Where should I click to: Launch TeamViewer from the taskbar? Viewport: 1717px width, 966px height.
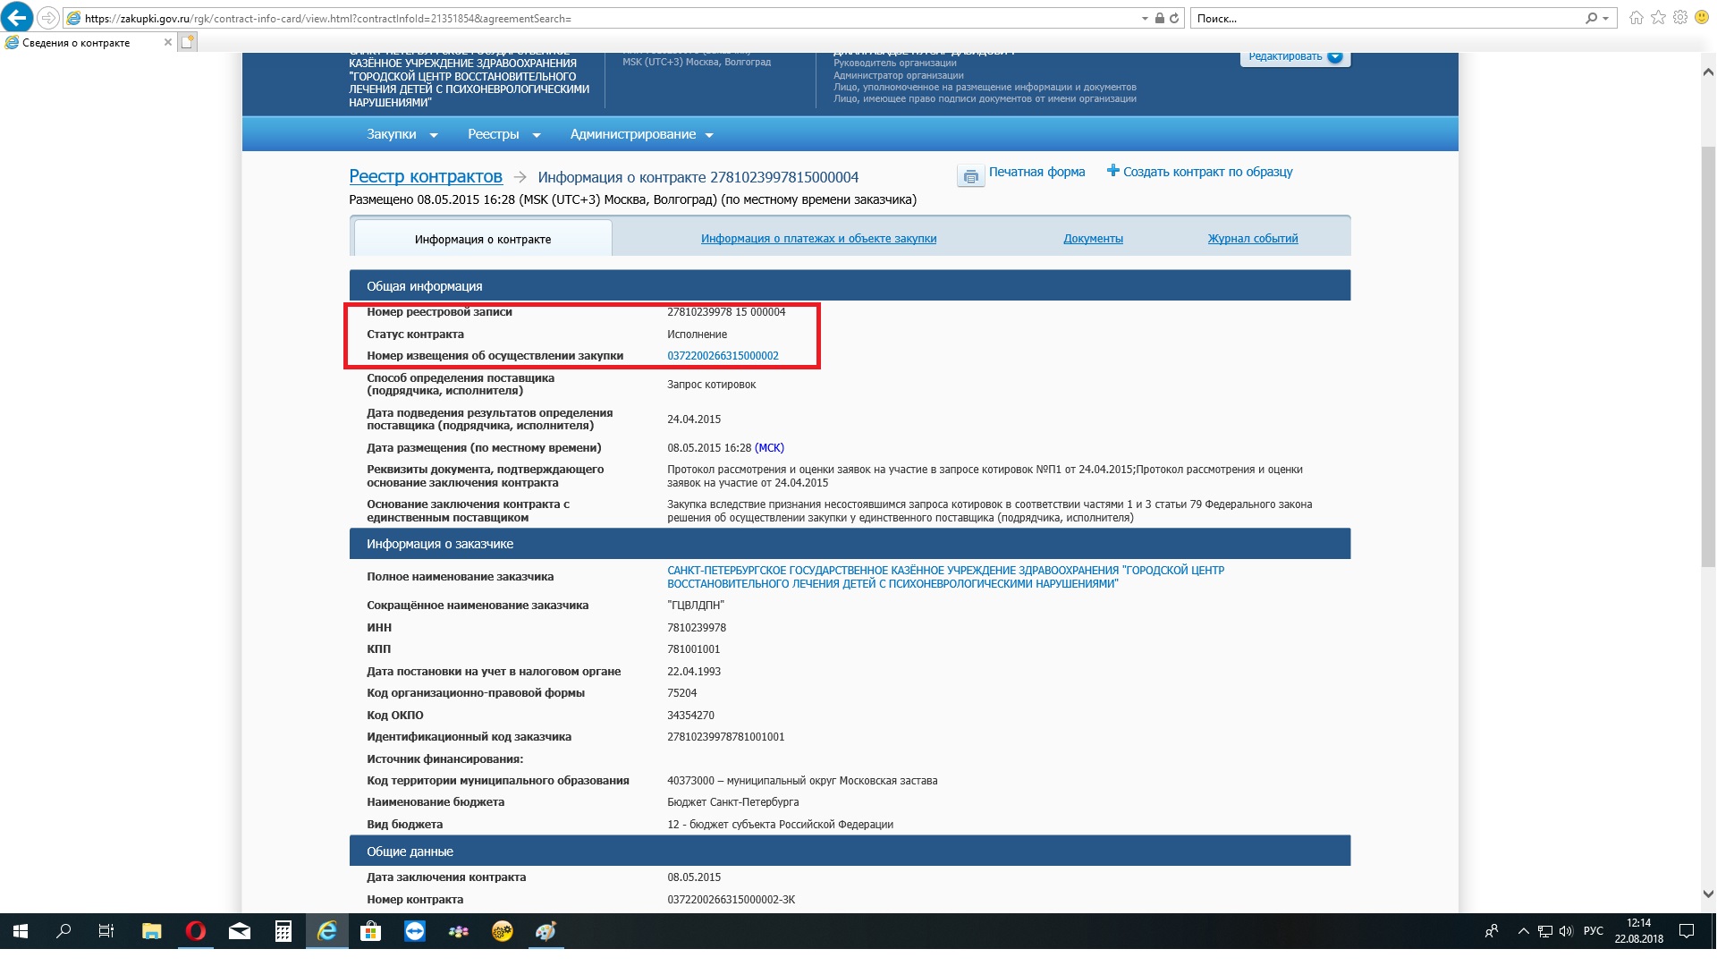coord(415,931)
